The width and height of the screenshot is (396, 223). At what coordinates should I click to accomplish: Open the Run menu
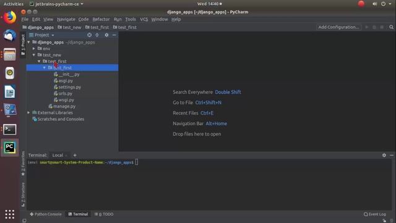pos(118,19)
